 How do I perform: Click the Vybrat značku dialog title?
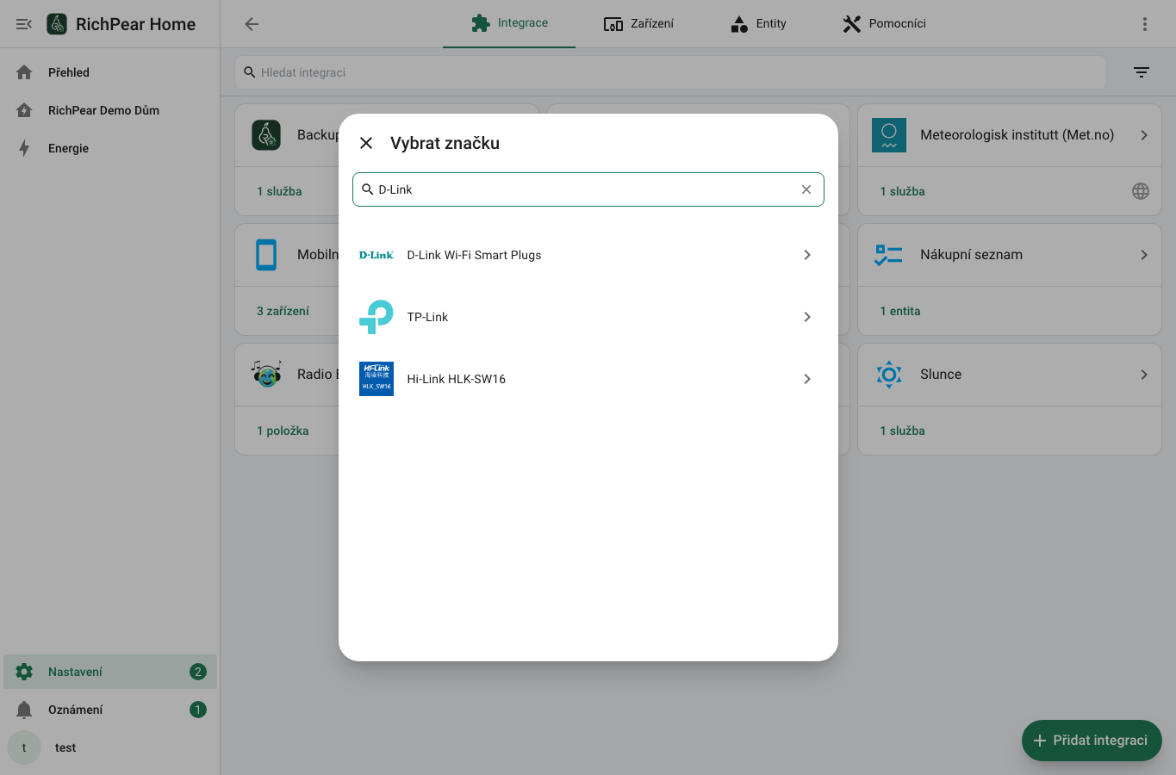[445, 143]
